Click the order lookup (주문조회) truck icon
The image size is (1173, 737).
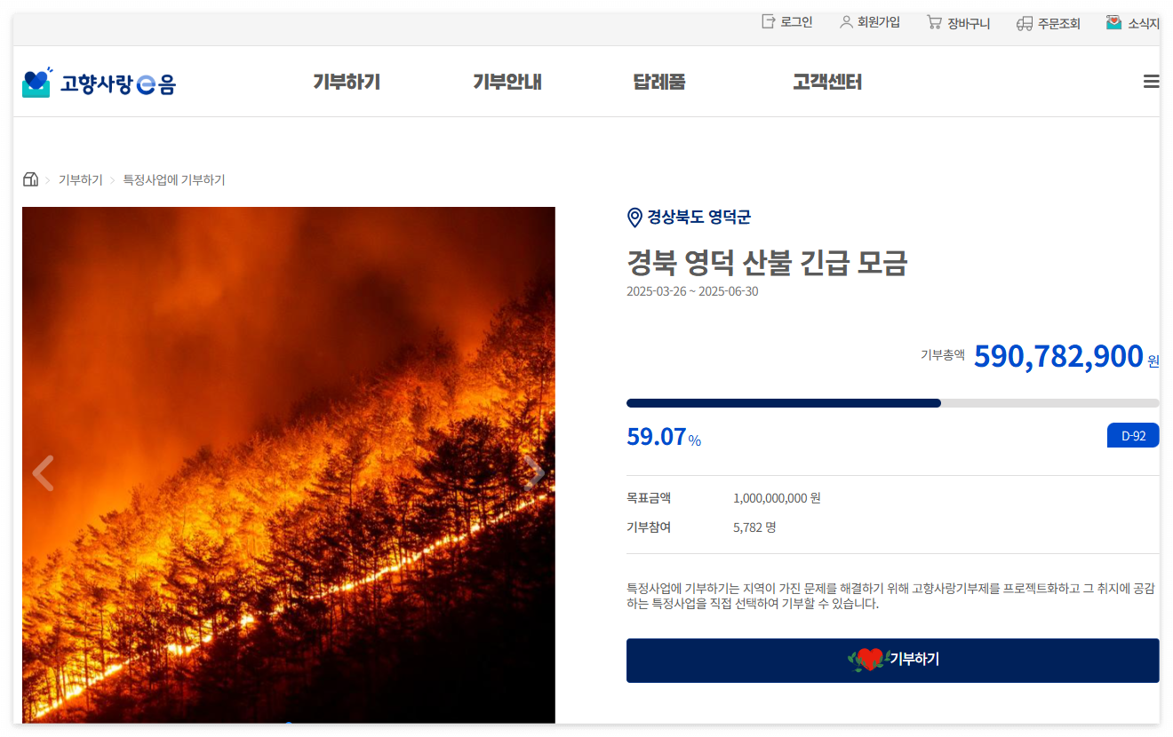[1025, 23]
